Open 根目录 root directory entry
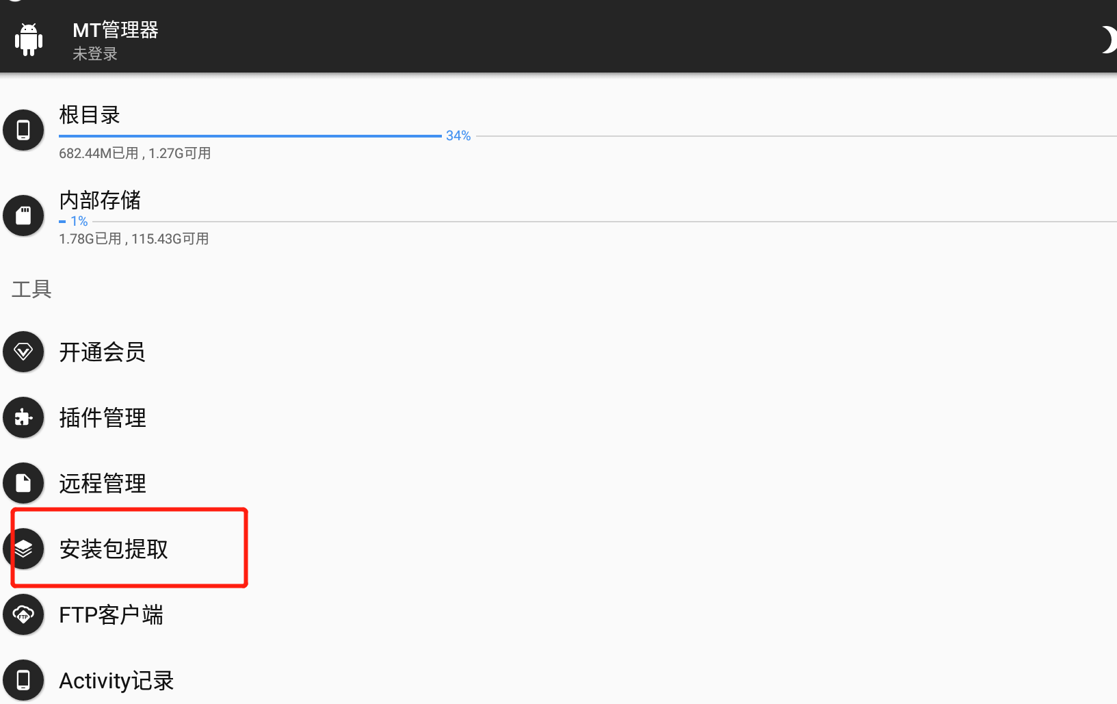This screenshot has height=704, width=1117. click(90, 115)
